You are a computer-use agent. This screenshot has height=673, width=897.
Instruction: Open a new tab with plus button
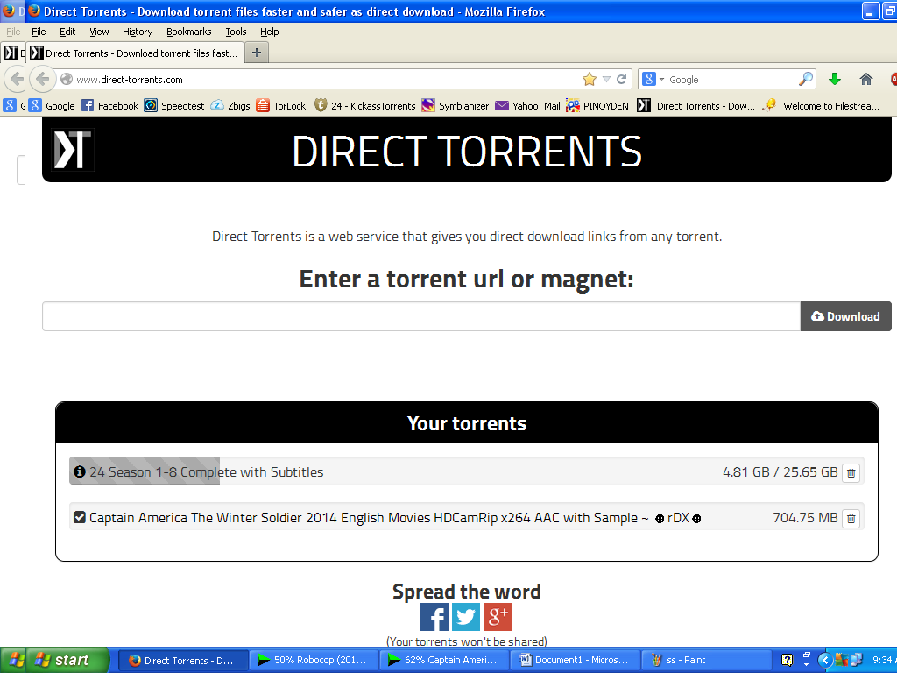coord(257,53)
